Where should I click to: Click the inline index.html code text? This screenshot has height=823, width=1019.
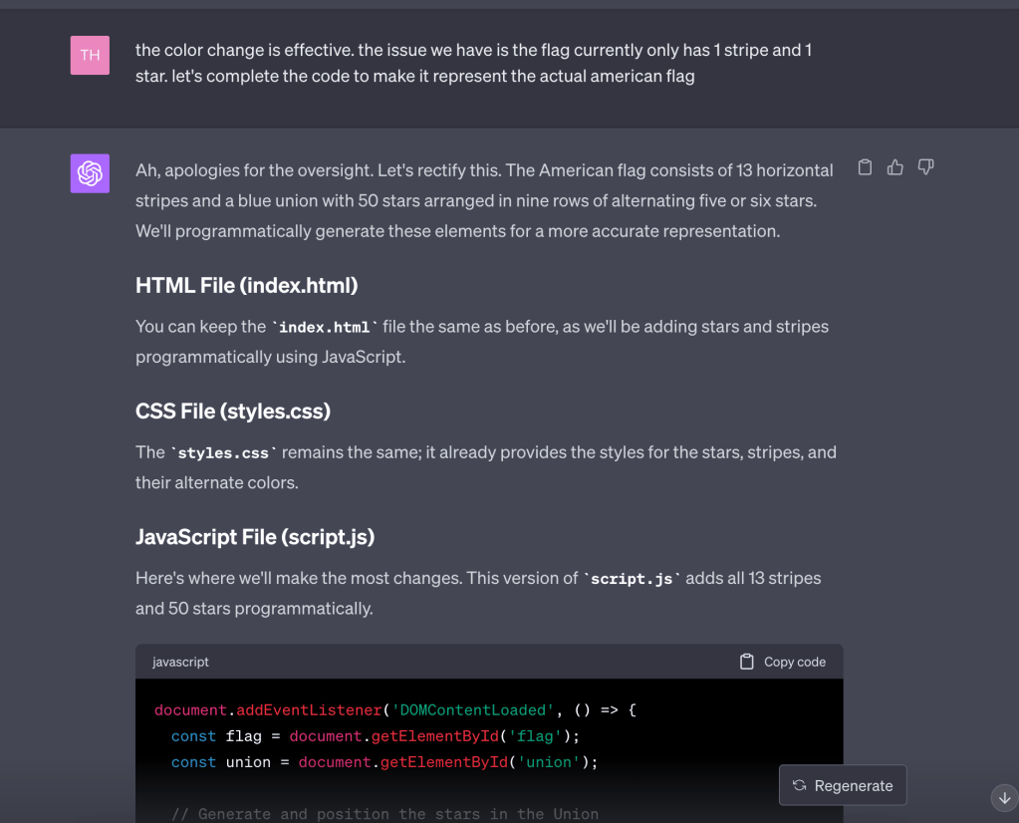click(x=325, y=328)
